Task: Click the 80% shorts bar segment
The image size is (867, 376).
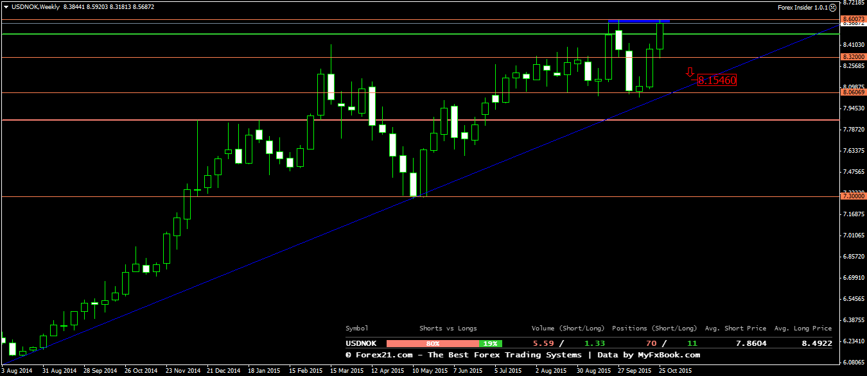Action: 433,344
